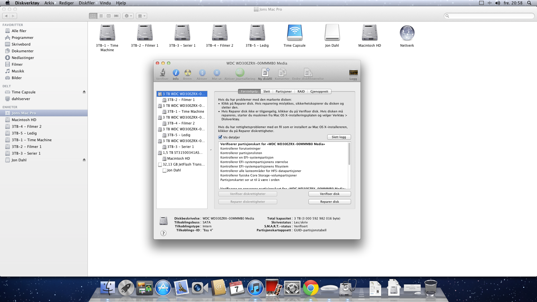The image size is (537, 302).
Task: Open the help question mark button
Action: coord(163,233)
